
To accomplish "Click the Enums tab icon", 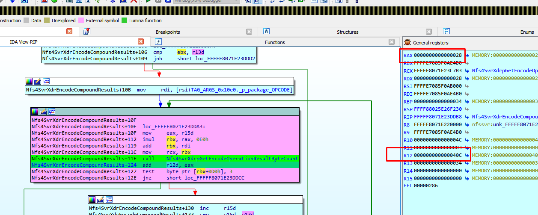I will (x=446, y=31).
